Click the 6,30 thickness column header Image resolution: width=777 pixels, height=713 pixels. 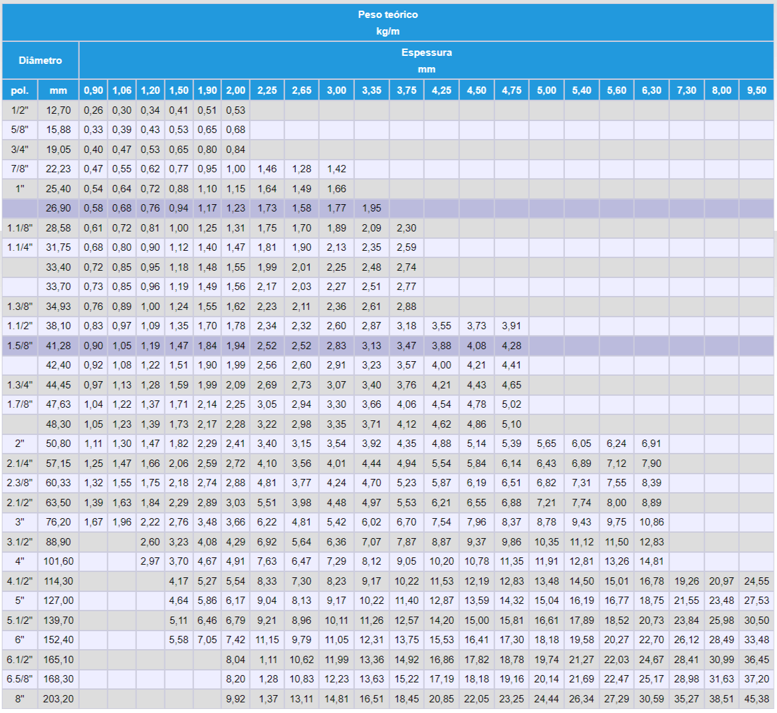click(x=651, y=90)
